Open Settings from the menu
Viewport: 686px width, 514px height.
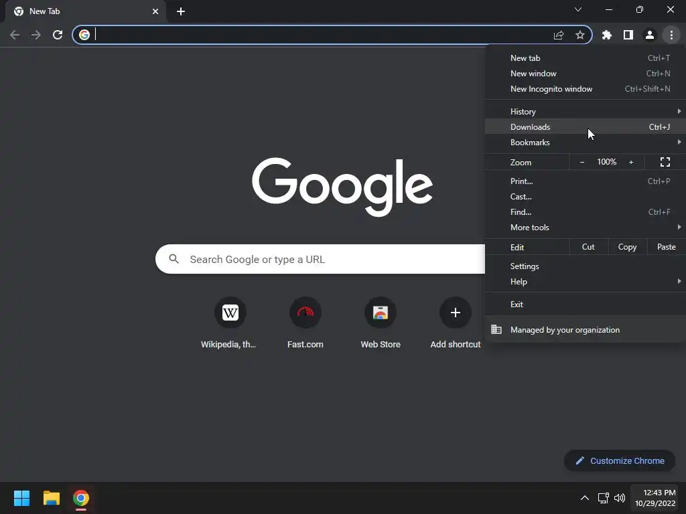tap(586, 266)
